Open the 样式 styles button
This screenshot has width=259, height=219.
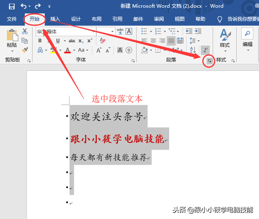click(225, 41)
